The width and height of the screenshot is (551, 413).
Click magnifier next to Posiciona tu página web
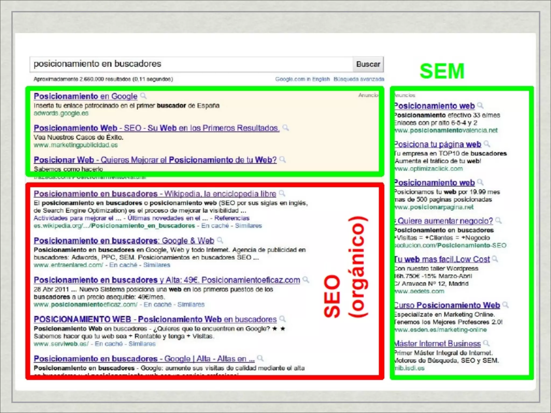pos(487,144)
